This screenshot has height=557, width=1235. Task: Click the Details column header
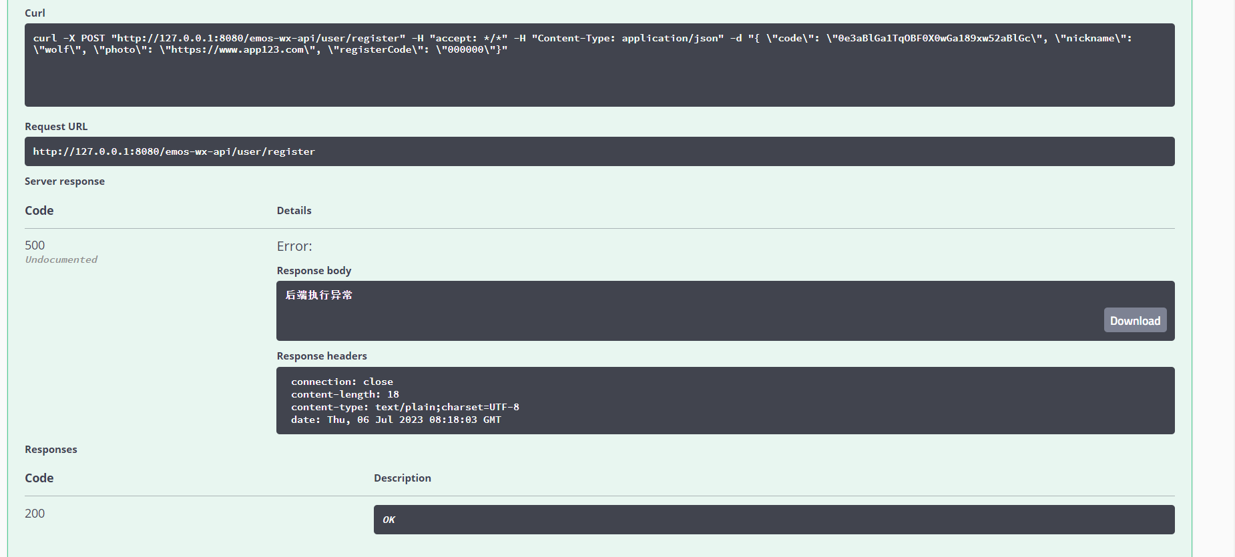[x=294, y=211]
